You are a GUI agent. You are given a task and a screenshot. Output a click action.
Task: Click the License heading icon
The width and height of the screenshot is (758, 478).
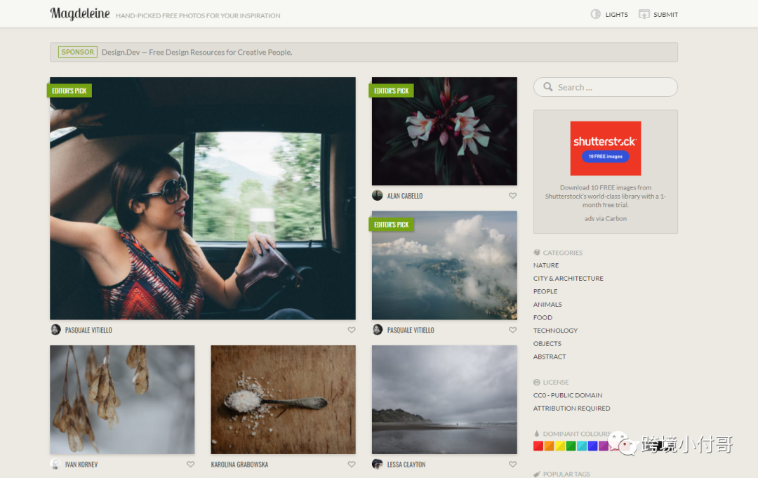point(537,382)
